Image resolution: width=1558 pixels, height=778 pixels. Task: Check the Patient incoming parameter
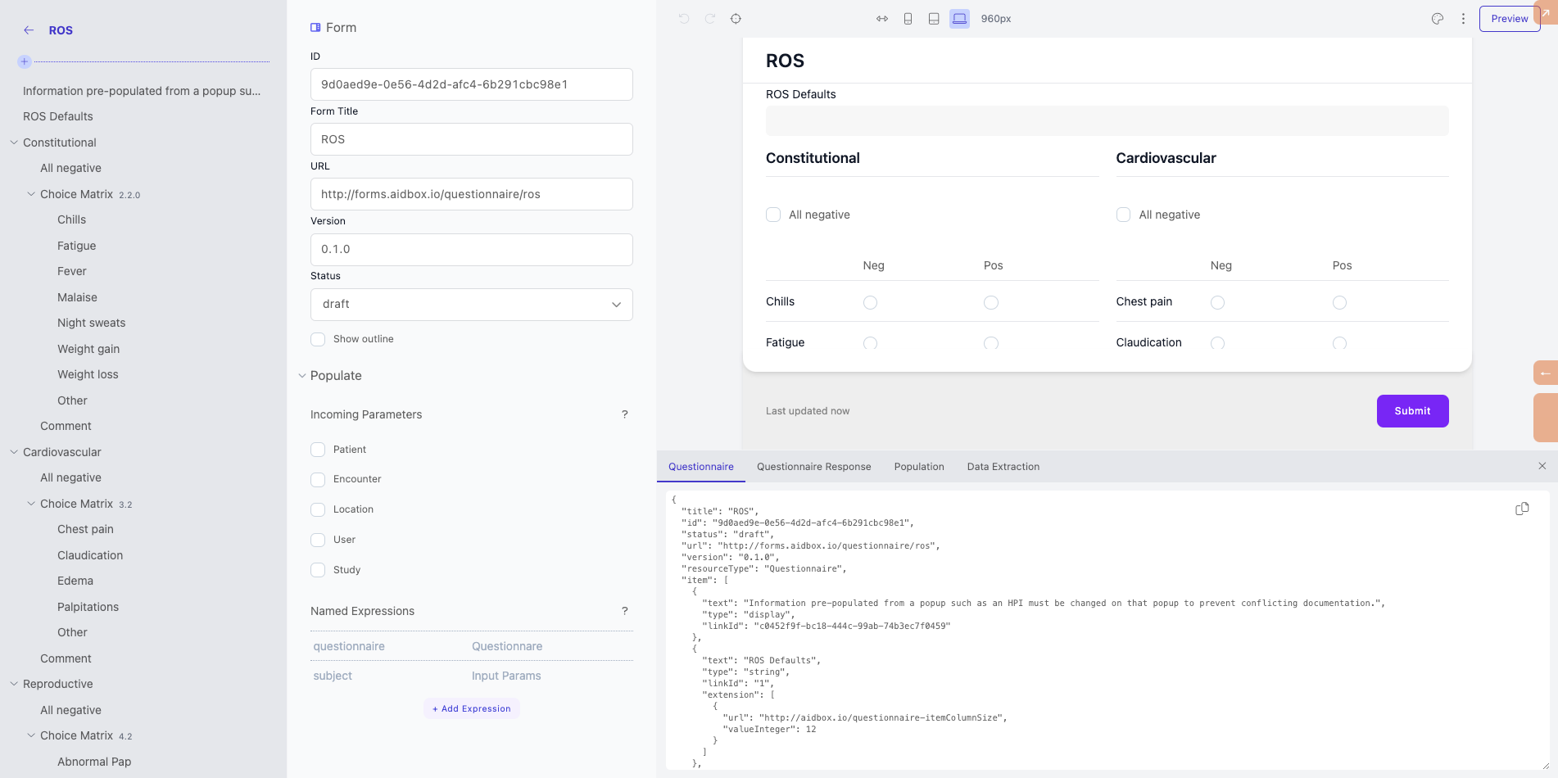(318, 449)
